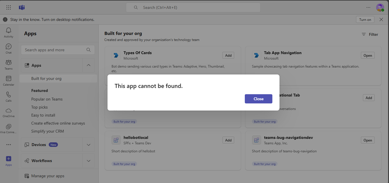Turn on desktop notifications
This screenshot has height=183, width=389.
pyautogui.click(x=365, y=19)
